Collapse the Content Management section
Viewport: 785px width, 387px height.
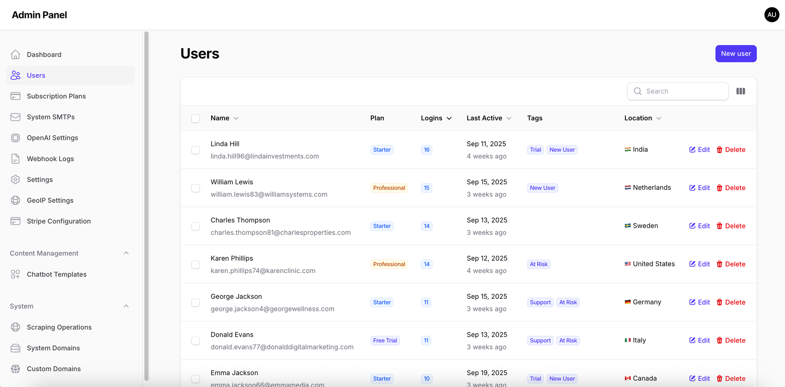(x=126, y=253)
